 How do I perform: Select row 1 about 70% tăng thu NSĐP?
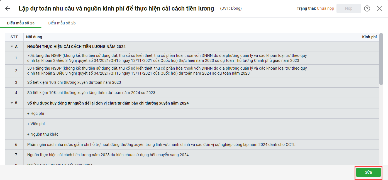tap(167, 58)
